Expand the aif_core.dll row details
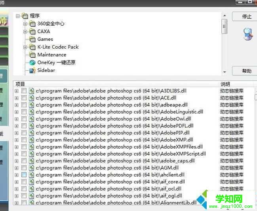257x211 pixels. 17,182
